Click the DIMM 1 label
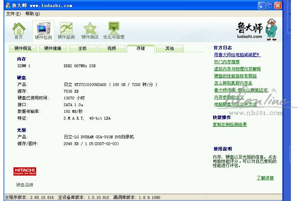298x201 pixels. point(24,66)
